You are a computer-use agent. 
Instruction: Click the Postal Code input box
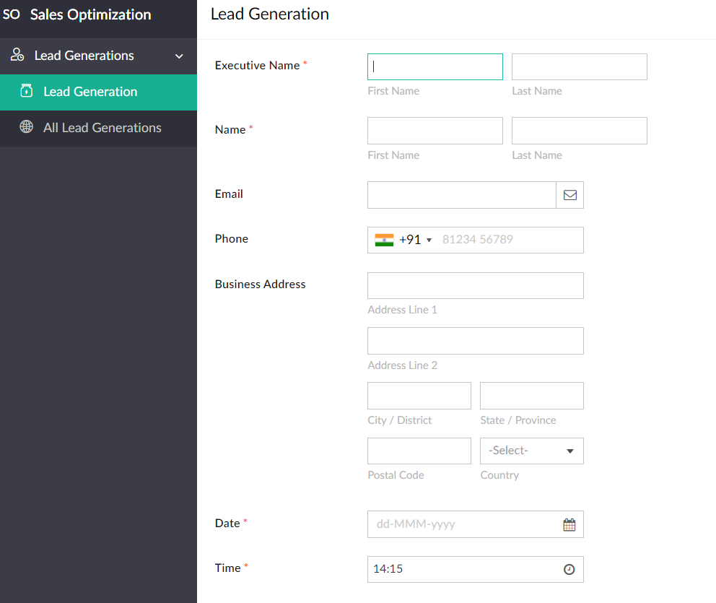click(x=419, y=451)
